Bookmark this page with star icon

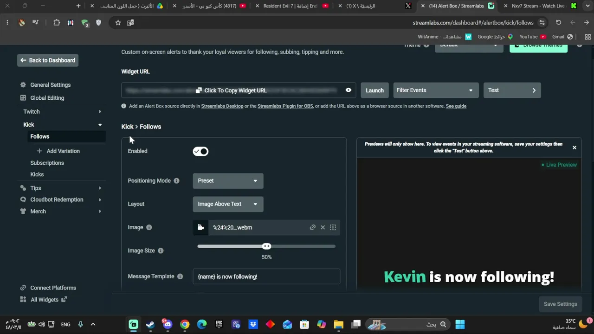click(118, 23)
